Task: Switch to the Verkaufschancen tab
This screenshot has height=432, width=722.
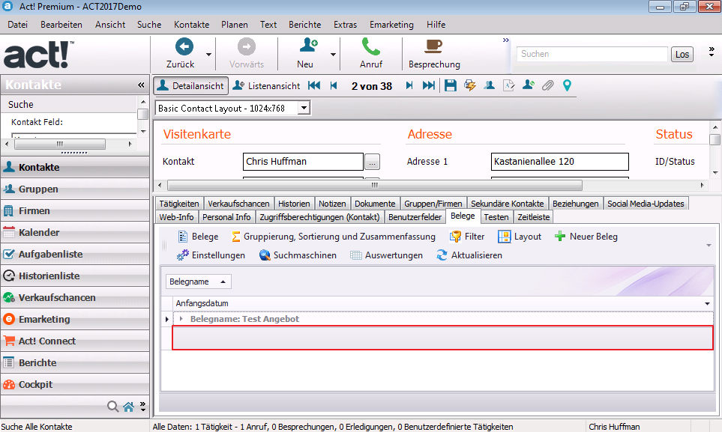Action: (238, 204)
